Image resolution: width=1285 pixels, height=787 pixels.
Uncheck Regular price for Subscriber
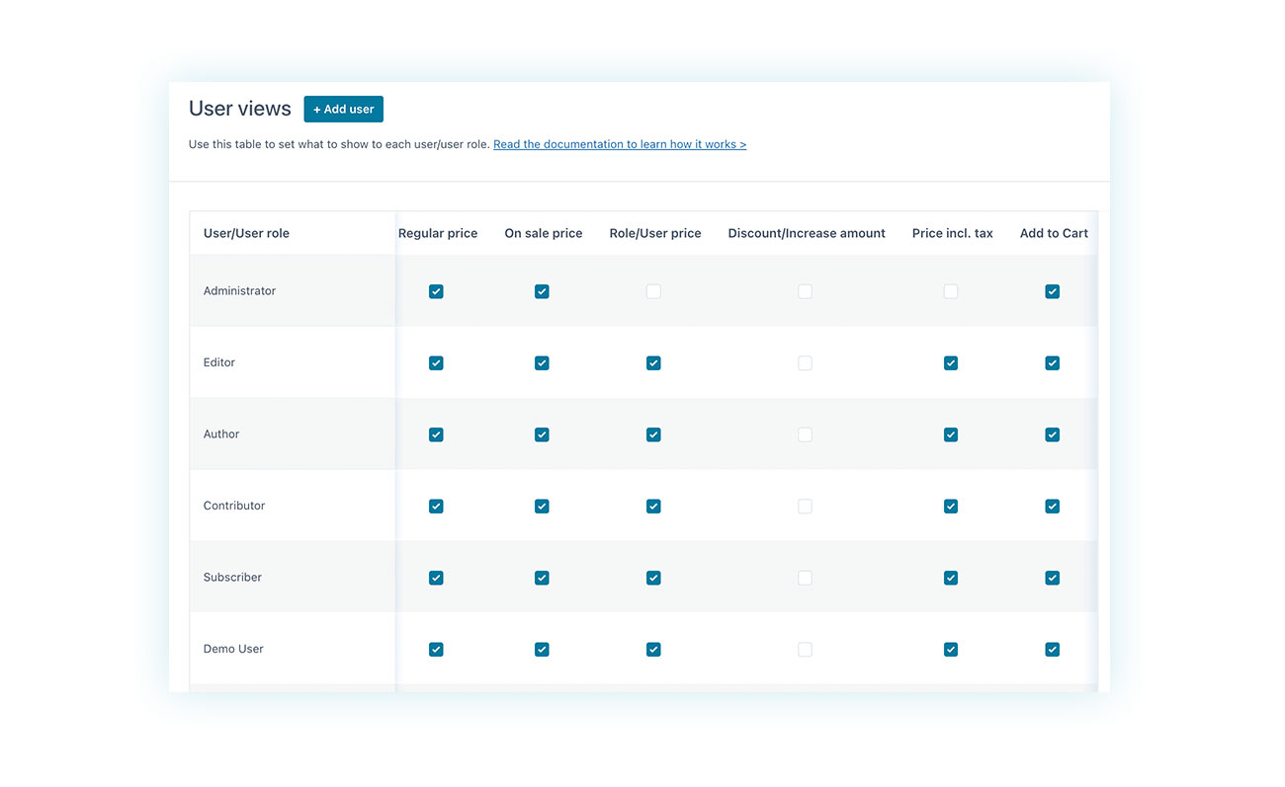tap(436, 578)
